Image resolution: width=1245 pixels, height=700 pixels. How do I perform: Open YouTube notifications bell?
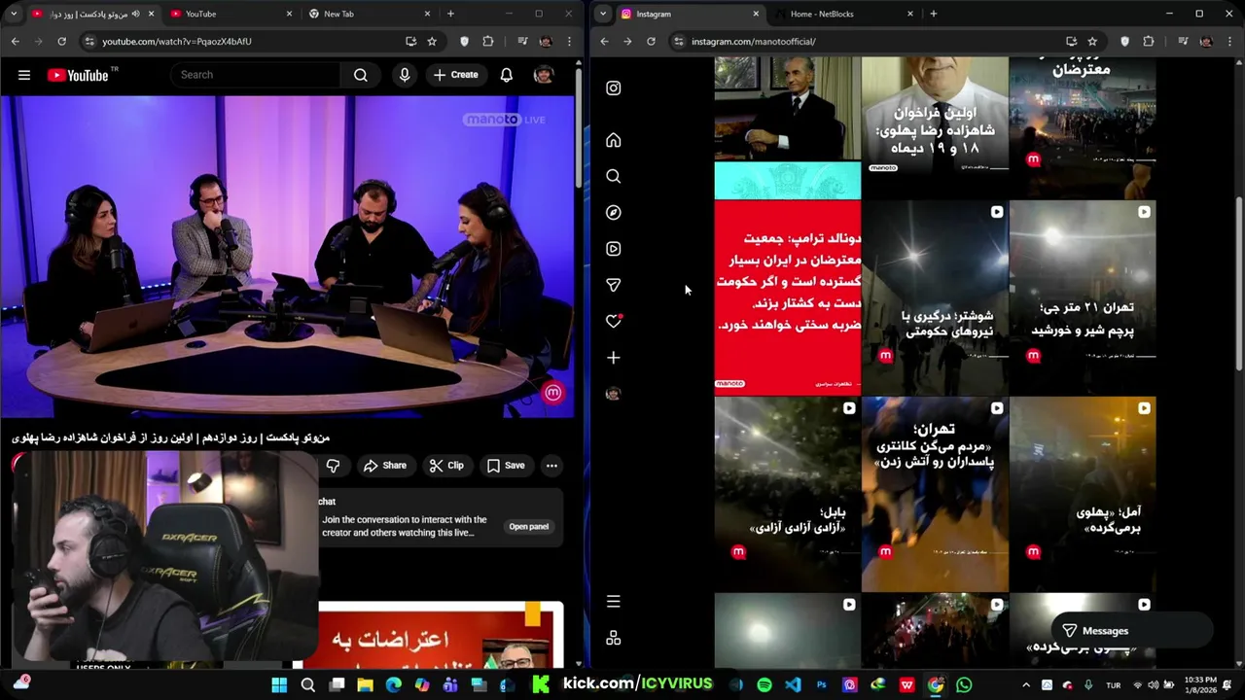tap(506, 75)
